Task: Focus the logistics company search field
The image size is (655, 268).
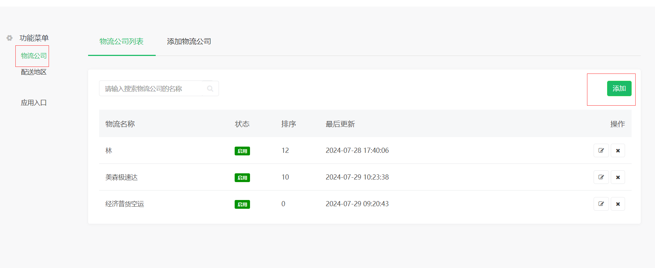Action: pyautogui.click(x=152, y=88)
